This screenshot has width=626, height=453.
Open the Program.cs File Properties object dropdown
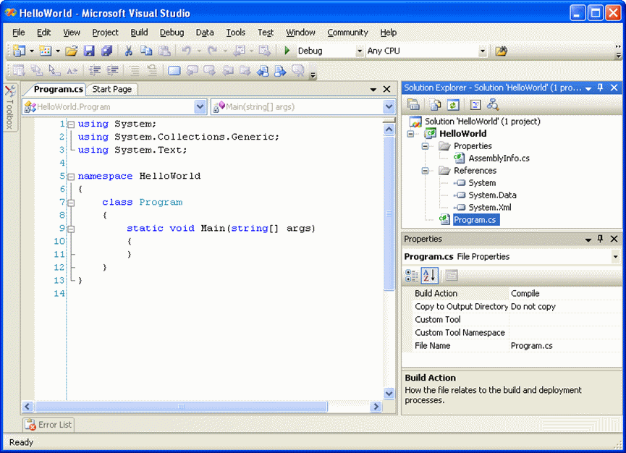[x=615, y=256]
